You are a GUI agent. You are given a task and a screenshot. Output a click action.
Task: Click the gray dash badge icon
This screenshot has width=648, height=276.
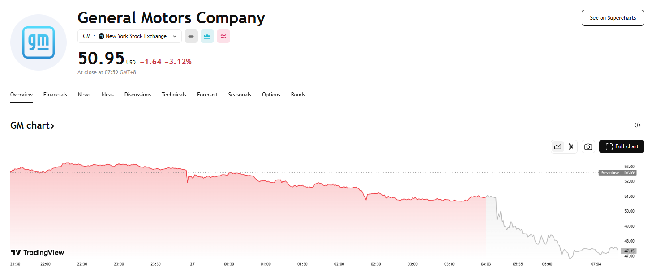click(x=191, y=36)
